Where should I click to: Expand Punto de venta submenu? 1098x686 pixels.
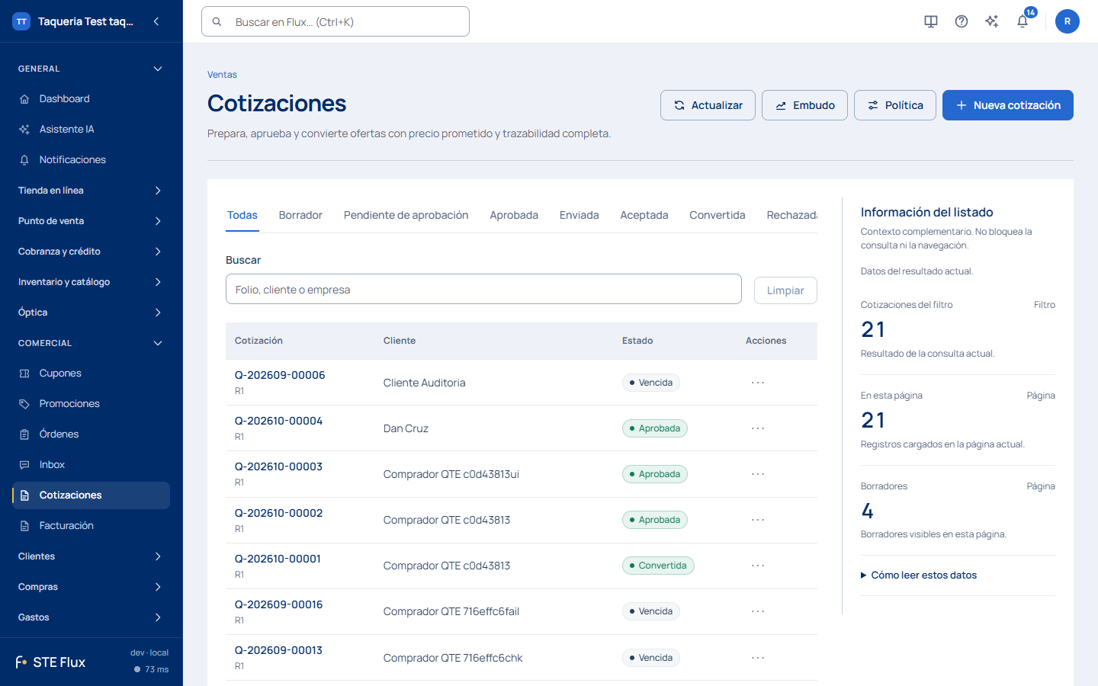click(x=91, y=221)
